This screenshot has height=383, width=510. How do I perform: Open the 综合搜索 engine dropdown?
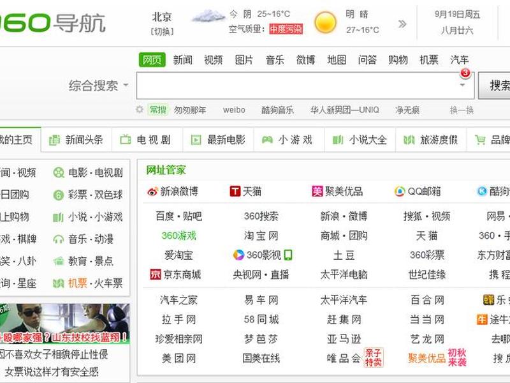click(98, 86)
